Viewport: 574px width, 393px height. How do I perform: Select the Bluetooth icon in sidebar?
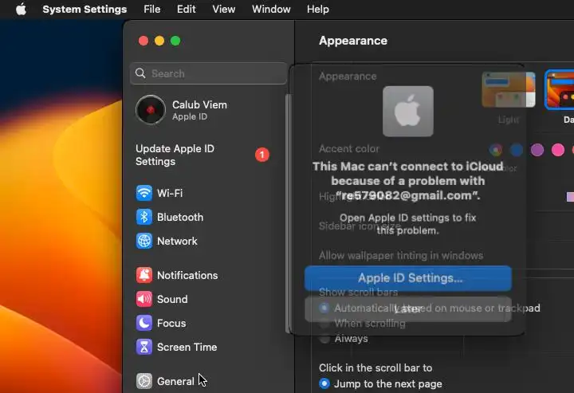(x=144, y=217)
